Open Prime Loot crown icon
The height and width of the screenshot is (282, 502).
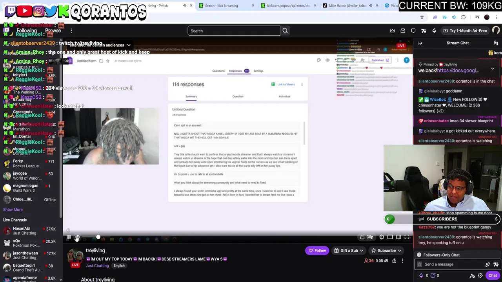pos(393,31)
